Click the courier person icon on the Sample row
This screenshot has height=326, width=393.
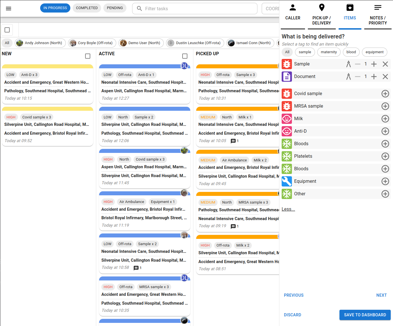(x=348, y=64)
